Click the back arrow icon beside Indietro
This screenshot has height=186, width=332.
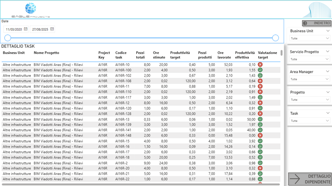(x=305, y=23)
